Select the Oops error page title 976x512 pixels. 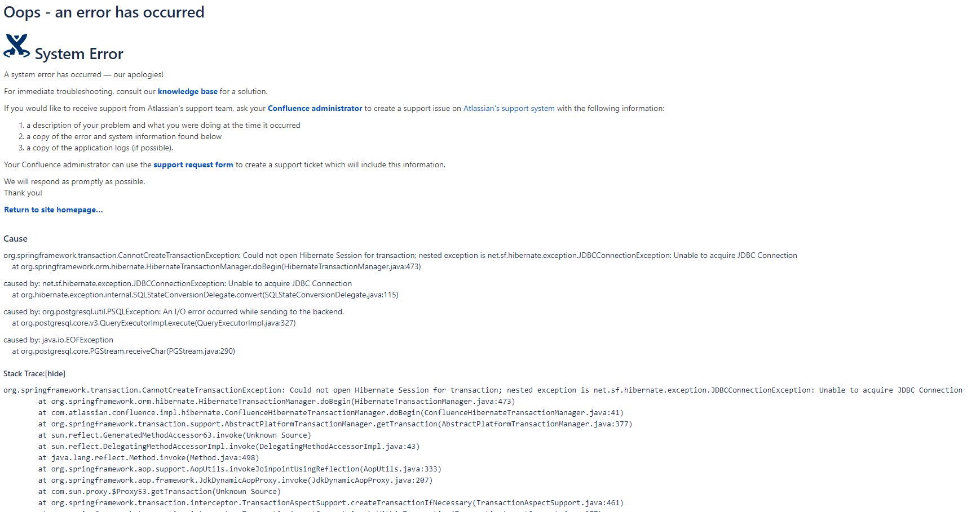coord(104,12)
